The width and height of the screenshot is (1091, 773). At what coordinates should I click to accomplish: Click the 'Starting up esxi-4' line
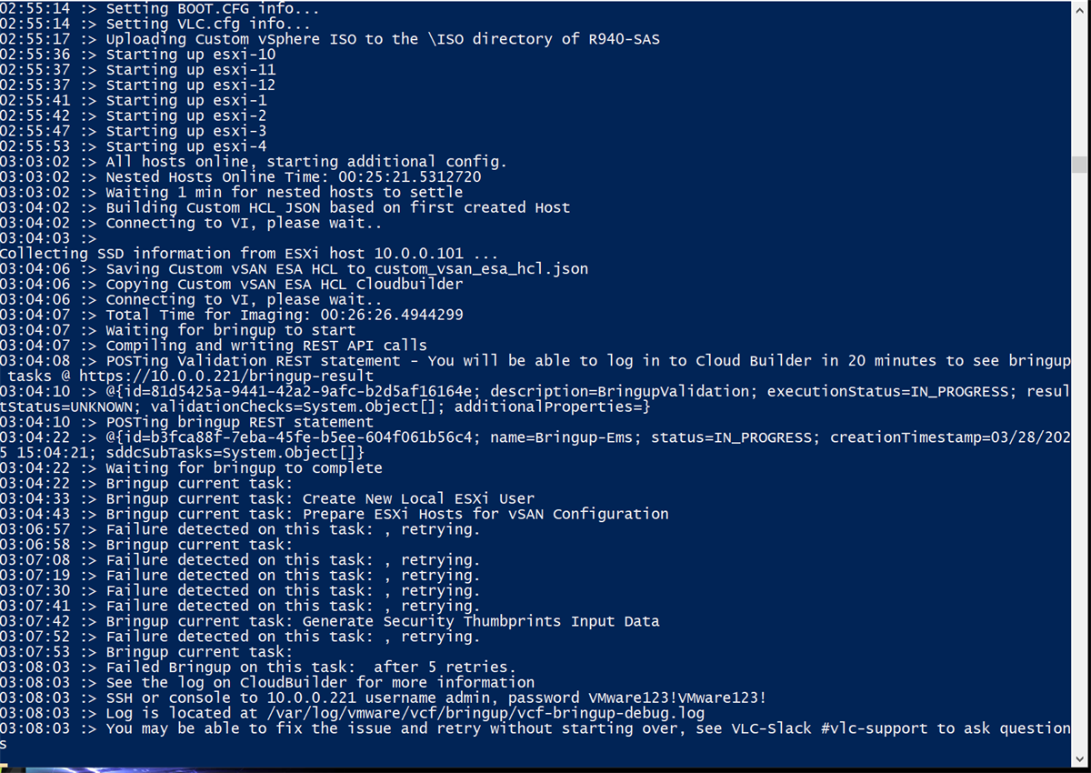click(134, 146)
